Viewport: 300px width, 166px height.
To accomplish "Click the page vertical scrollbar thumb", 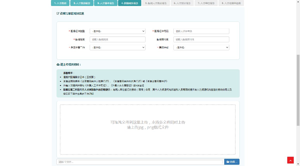I will pos(298,90).
